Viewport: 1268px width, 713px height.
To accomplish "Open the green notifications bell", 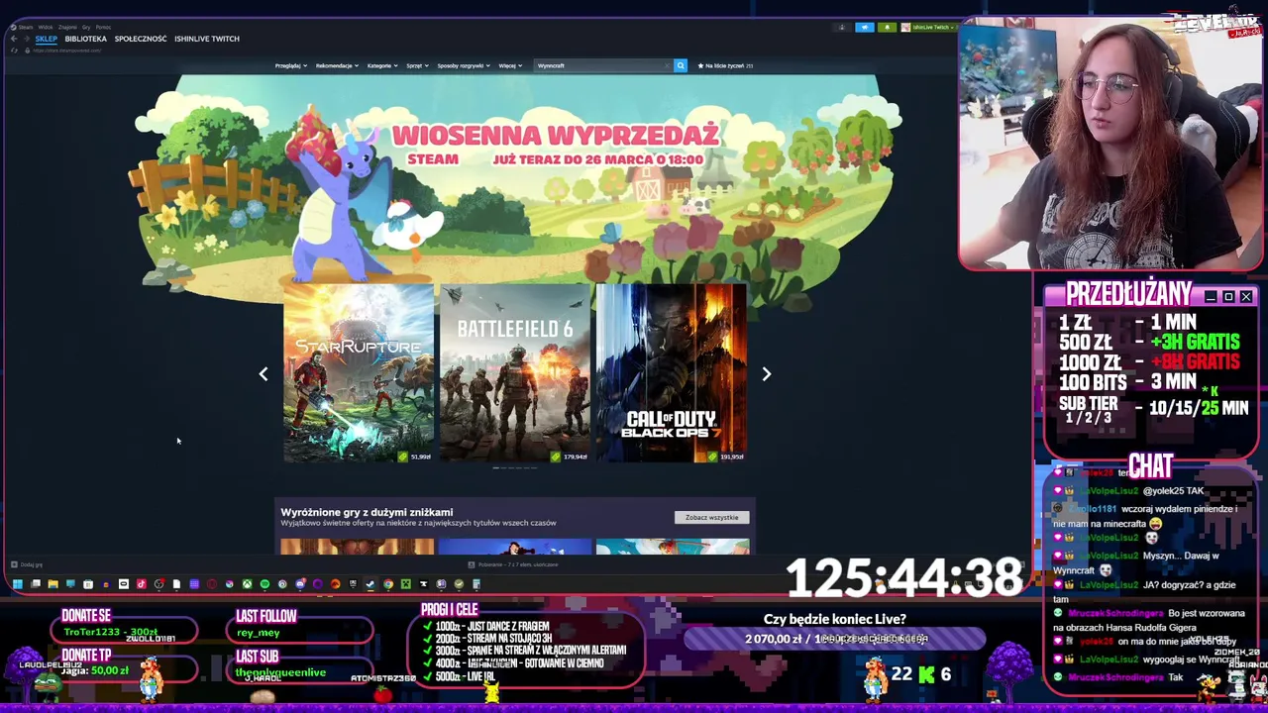I will click(888, 28).
